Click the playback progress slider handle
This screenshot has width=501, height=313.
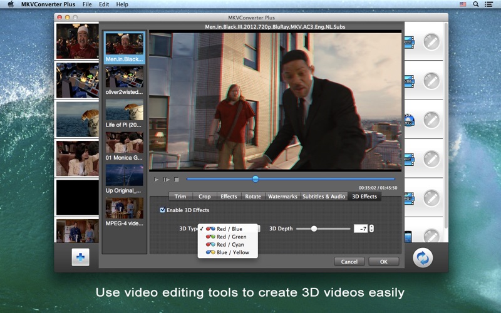[256, 179]
